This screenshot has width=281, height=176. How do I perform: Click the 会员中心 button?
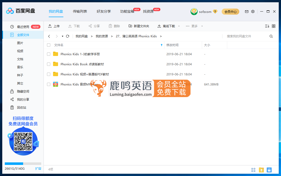tap(230, 12)
